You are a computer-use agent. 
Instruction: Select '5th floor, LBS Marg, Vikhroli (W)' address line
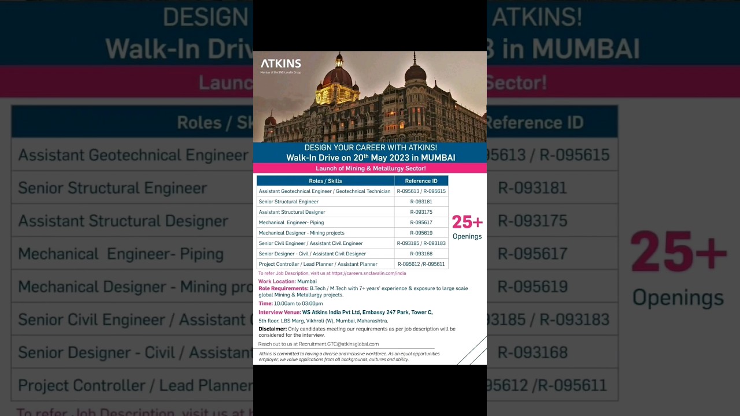pos(323,321)
